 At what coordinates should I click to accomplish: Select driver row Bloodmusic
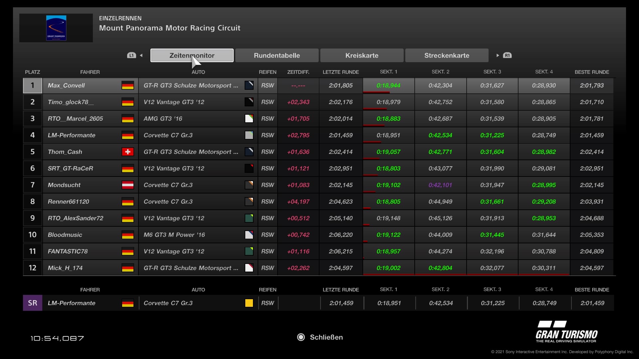click(x=65, y=235)
